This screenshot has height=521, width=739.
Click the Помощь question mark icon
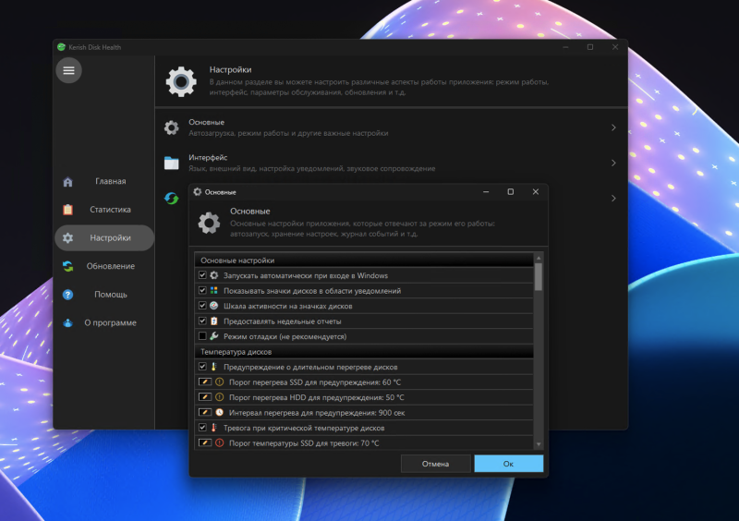67,295
